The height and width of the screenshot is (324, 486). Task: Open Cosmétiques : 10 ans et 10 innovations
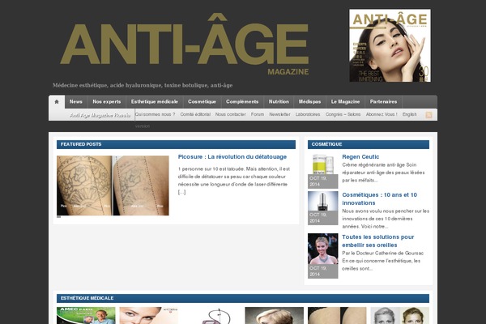379,198
